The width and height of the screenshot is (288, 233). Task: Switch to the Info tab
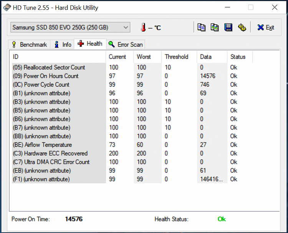click(x=63, y=45)
